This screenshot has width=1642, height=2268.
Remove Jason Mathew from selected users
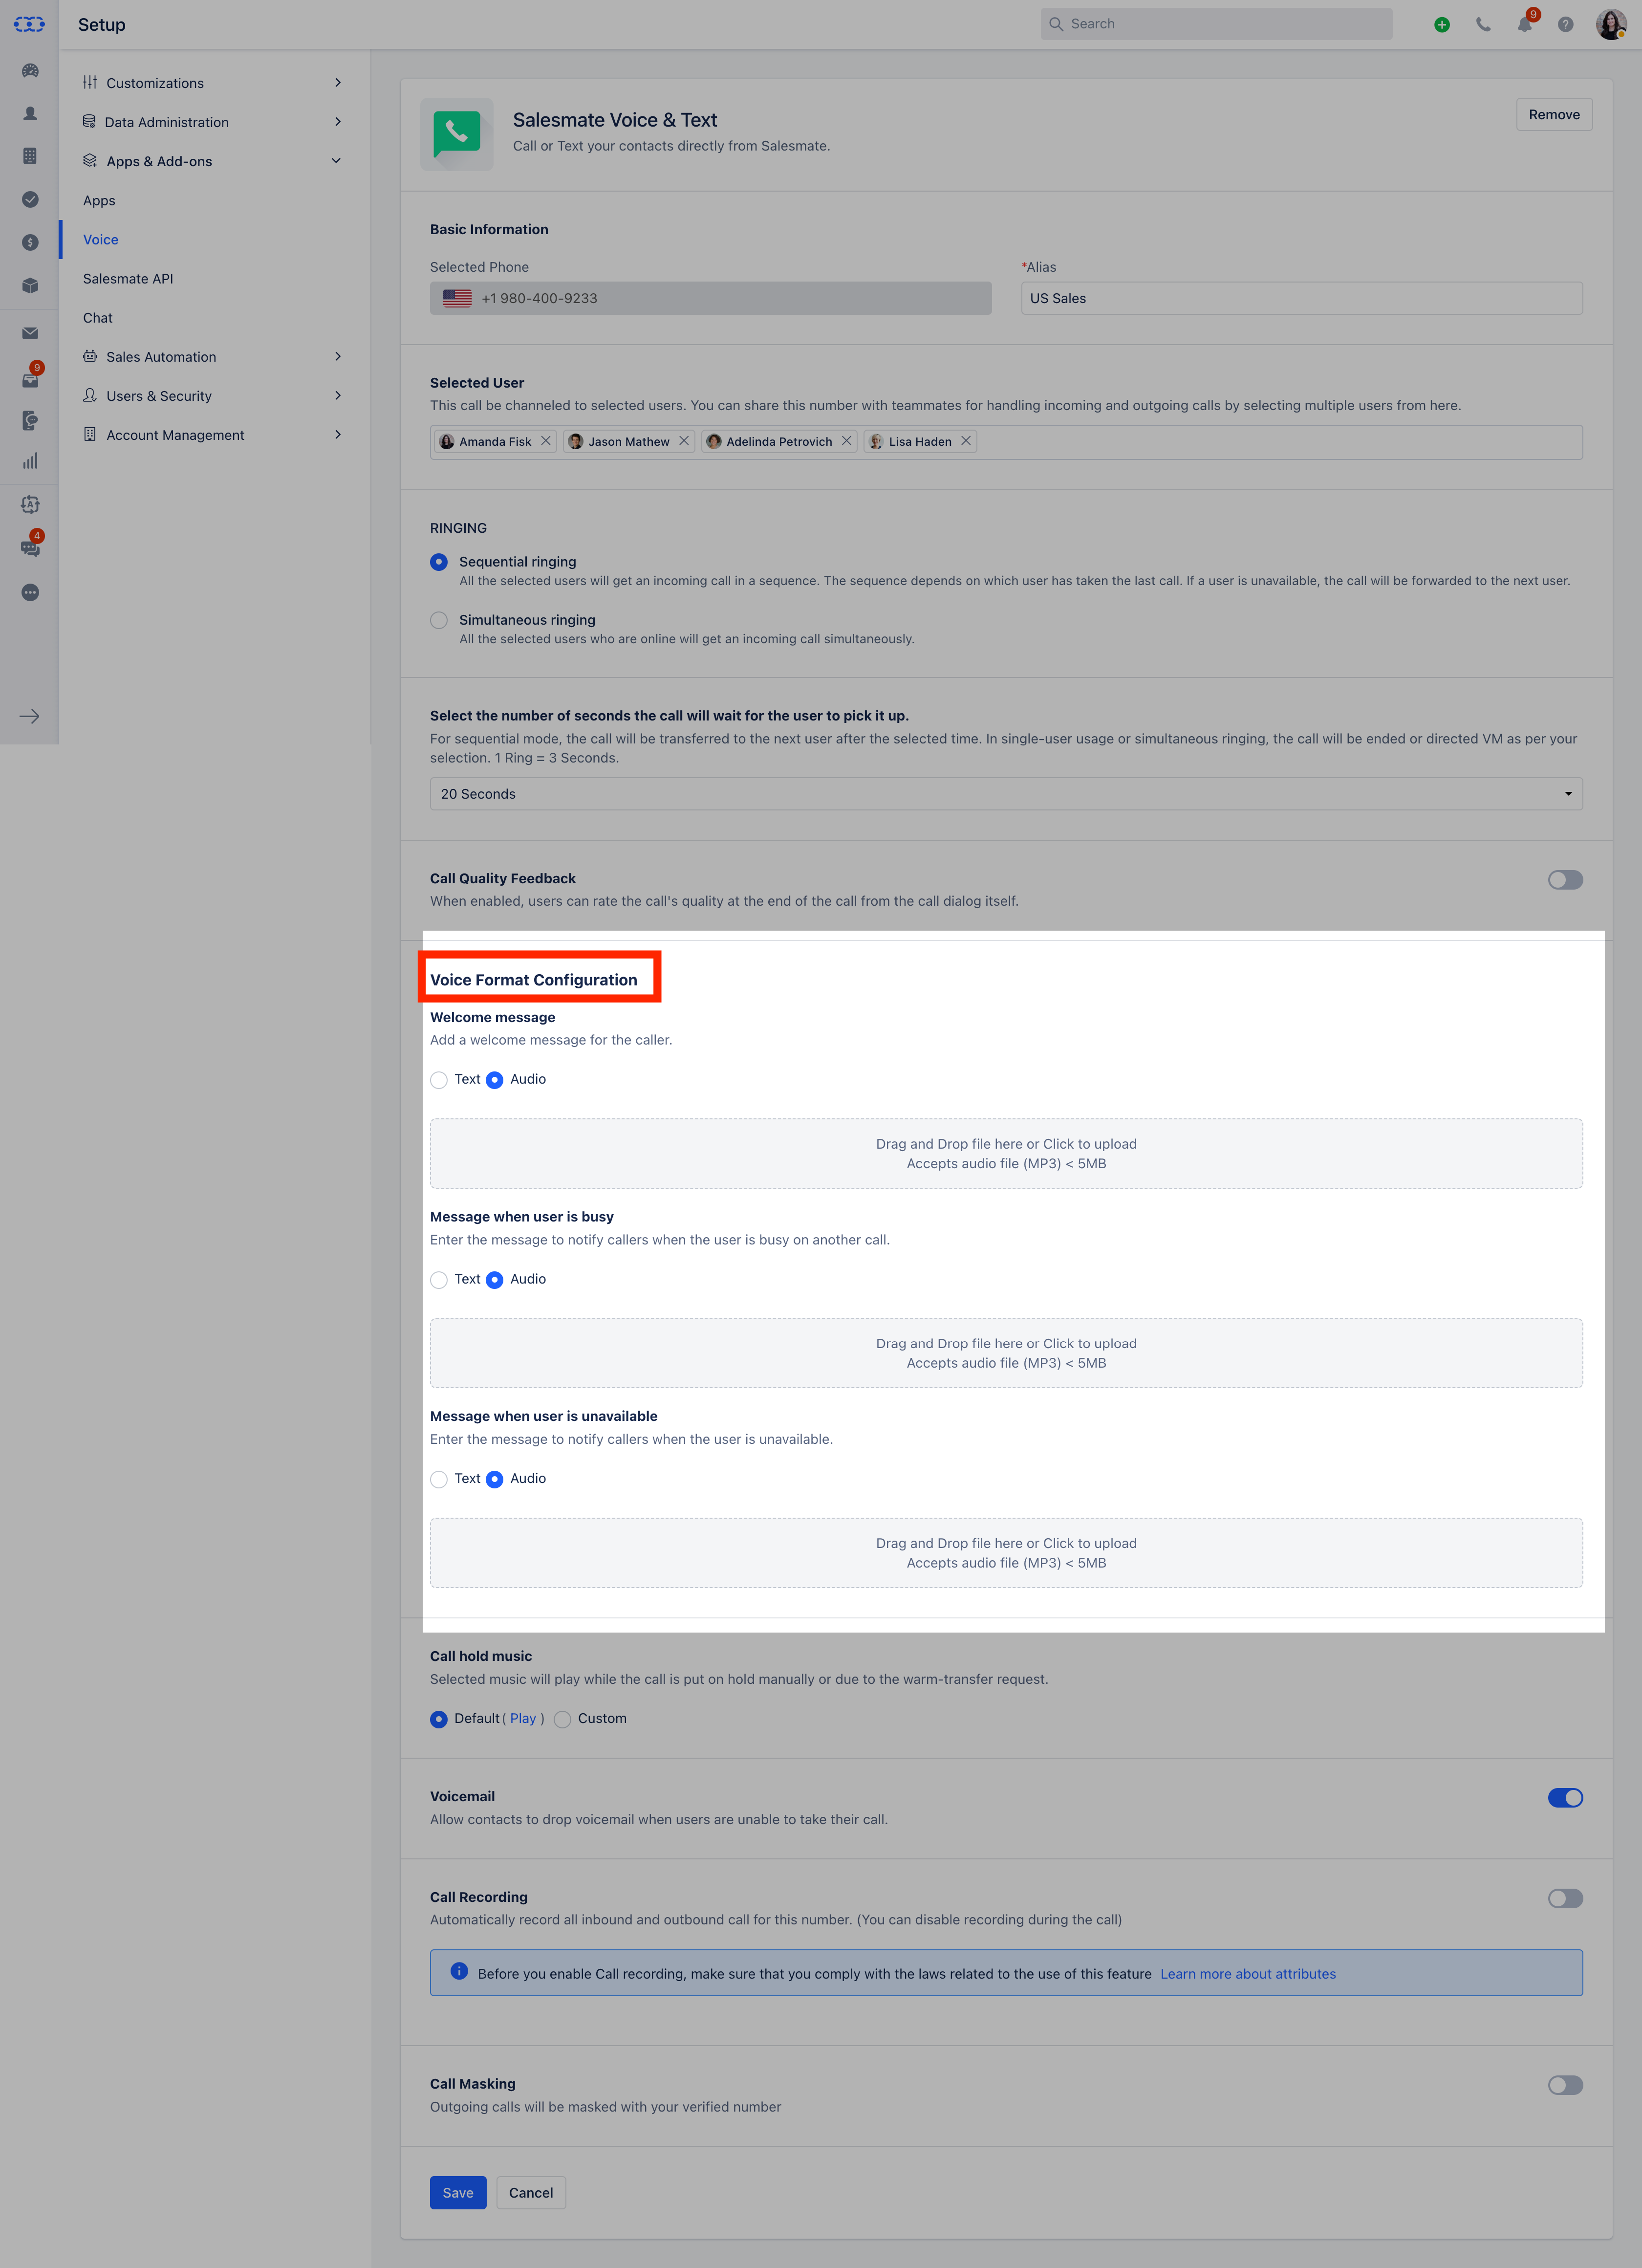point(684,441)
